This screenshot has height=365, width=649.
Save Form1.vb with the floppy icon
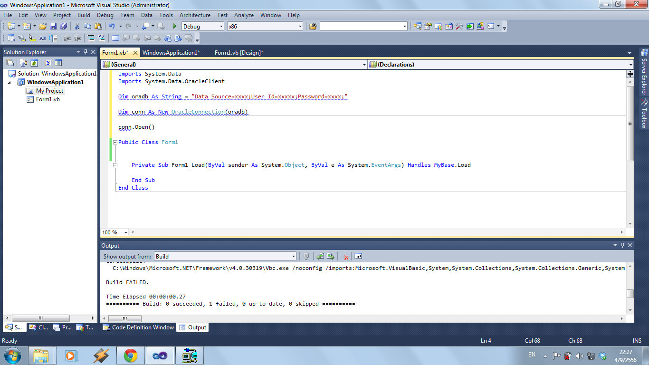53,26
